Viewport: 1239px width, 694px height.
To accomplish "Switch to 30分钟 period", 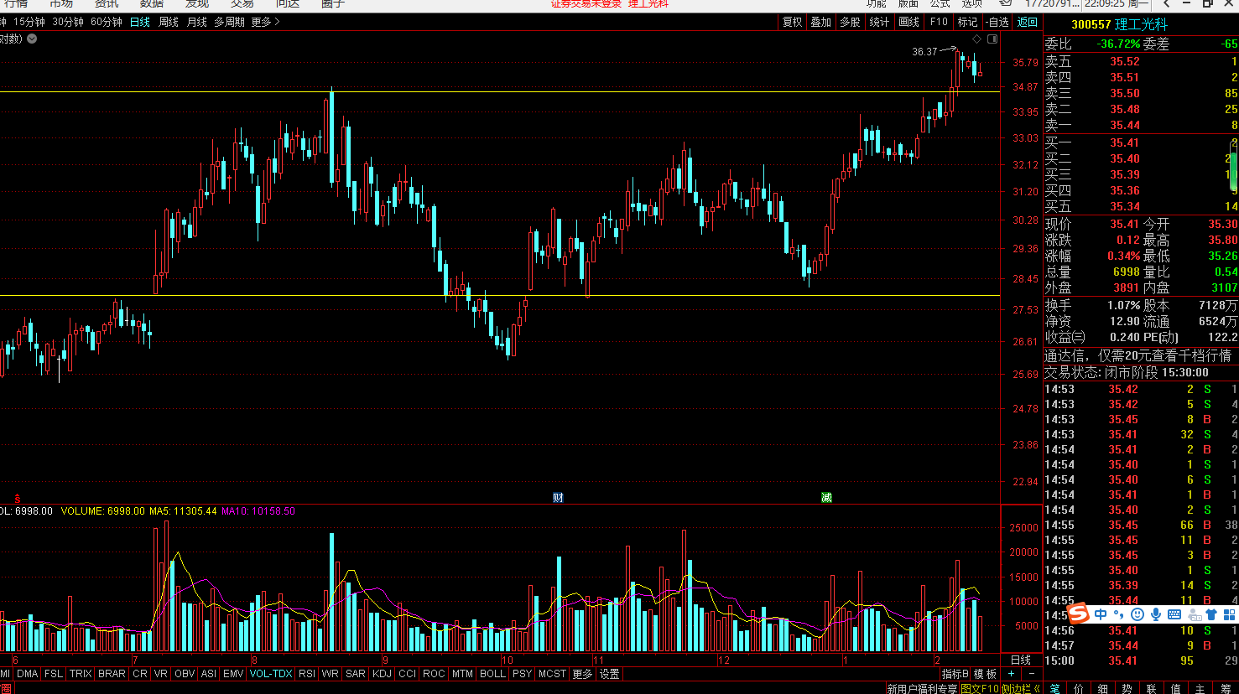I will point(68,22).
